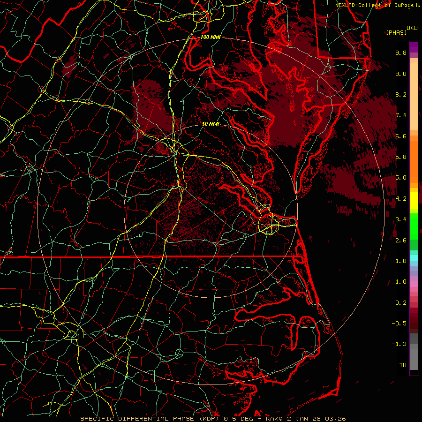The height and width of the screenshot is (422, 422).
Task: Click the 1.0 value on the legend
Action: pos(401,282)
